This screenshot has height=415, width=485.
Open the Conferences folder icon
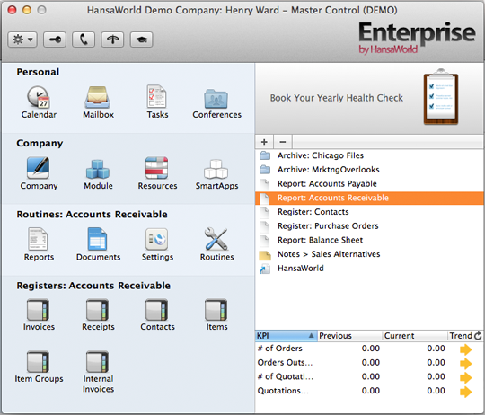coord(216,99)
